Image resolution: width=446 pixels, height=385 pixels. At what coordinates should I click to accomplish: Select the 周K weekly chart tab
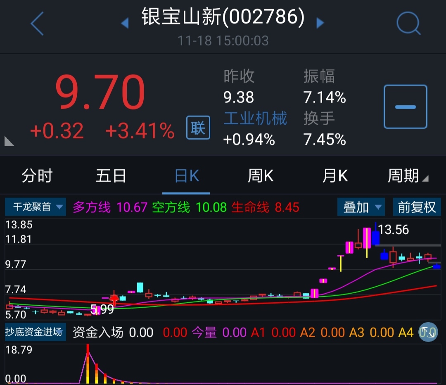pyautogui.click(x=261, y=176)
